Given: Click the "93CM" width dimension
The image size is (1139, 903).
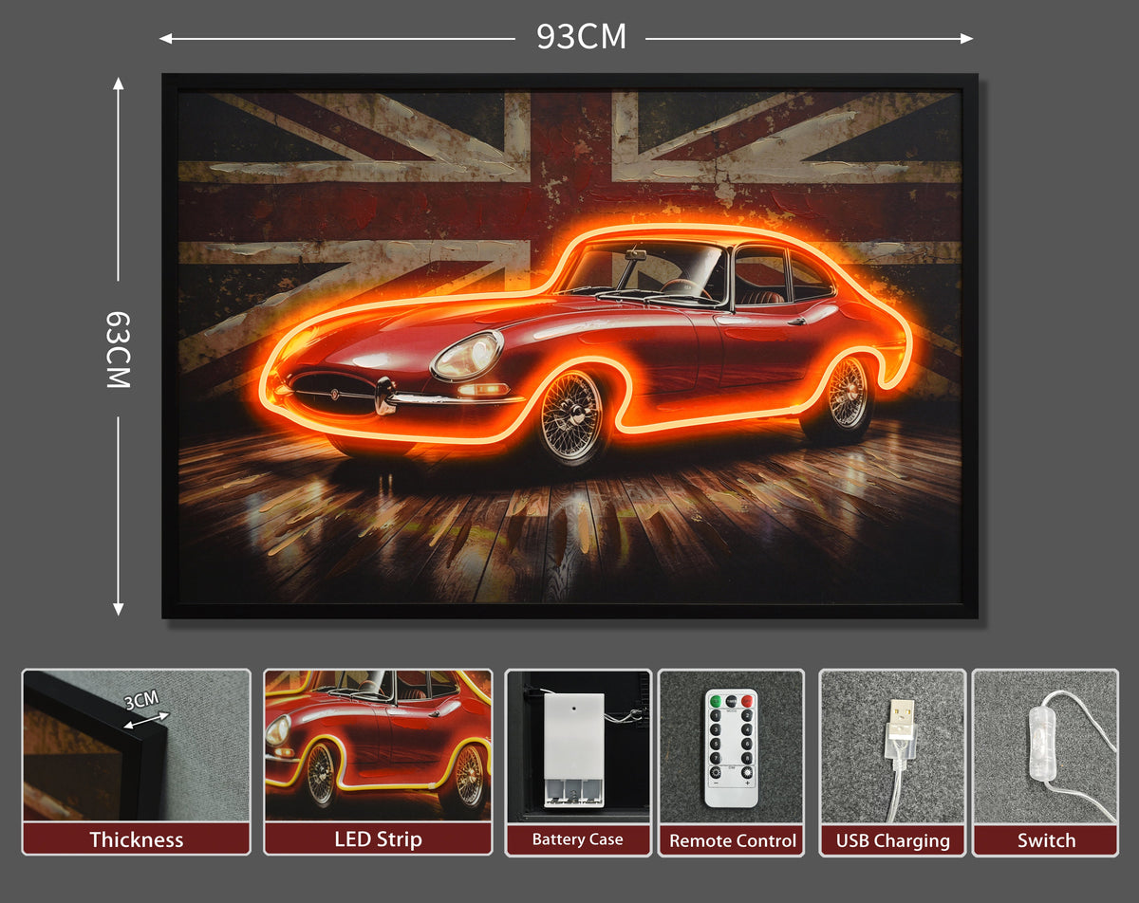Looking at the screenshot, I should click(581, 37).
